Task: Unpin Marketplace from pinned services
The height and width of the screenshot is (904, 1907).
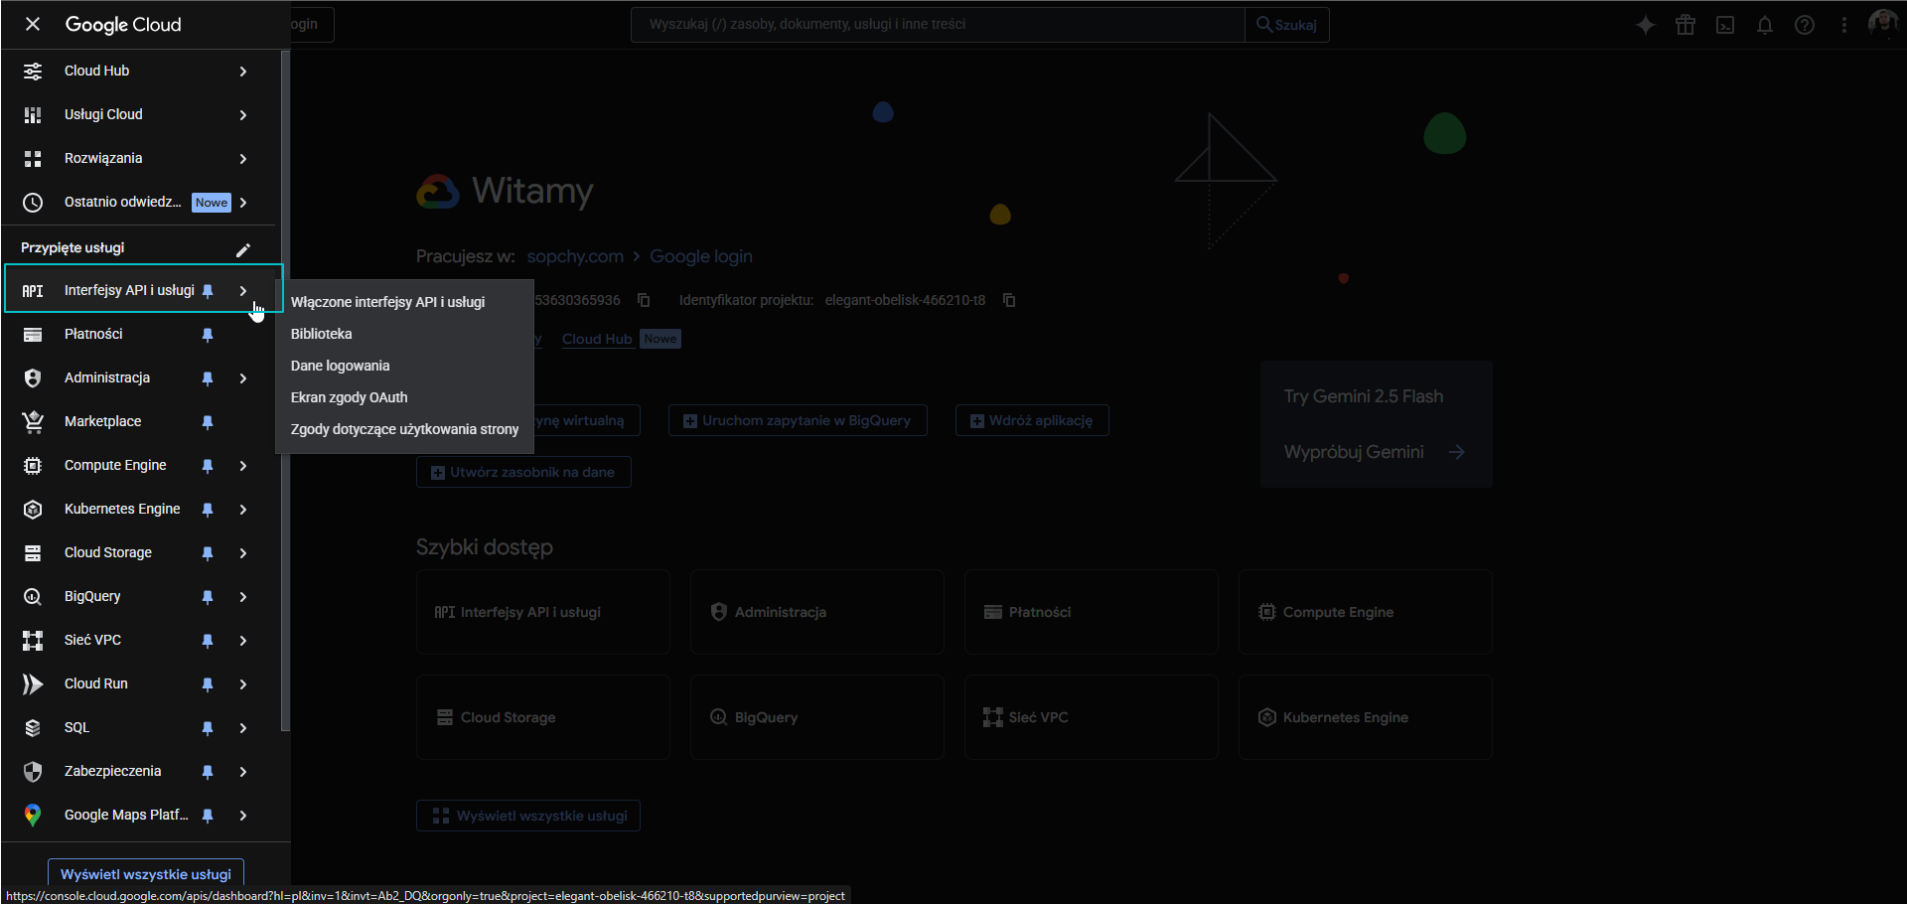Action: pyautogui.click(x=208, y=422)
